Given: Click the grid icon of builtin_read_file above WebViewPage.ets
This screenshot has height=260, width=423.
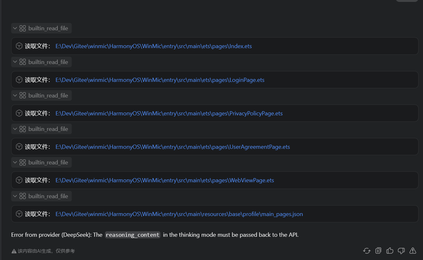Looking at the screenshot, I should 23,162.
